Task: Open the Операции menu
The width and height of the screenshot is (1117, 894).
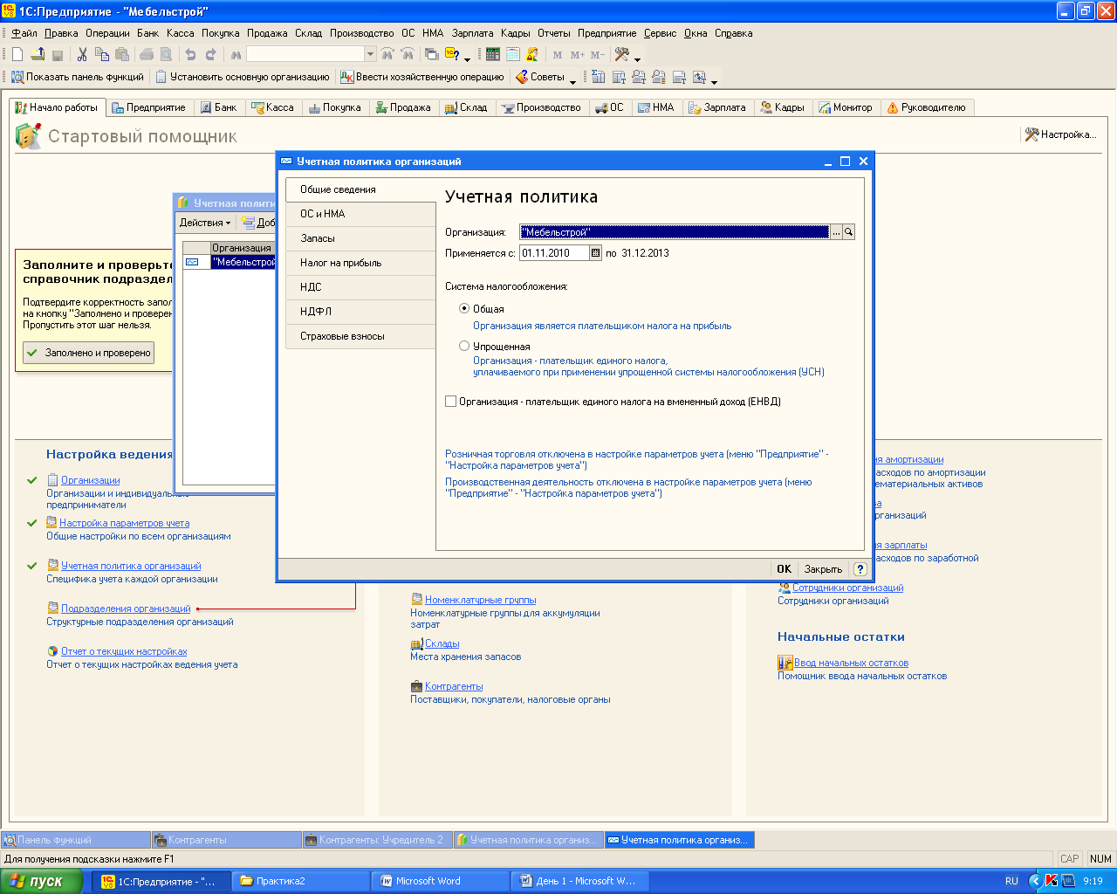Action: click(x=107, y=33)
